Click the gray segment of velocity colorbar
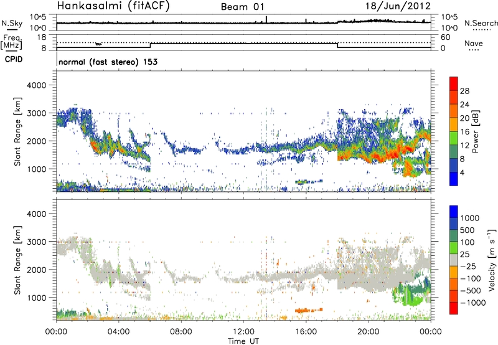 click(x=454, y=260)
